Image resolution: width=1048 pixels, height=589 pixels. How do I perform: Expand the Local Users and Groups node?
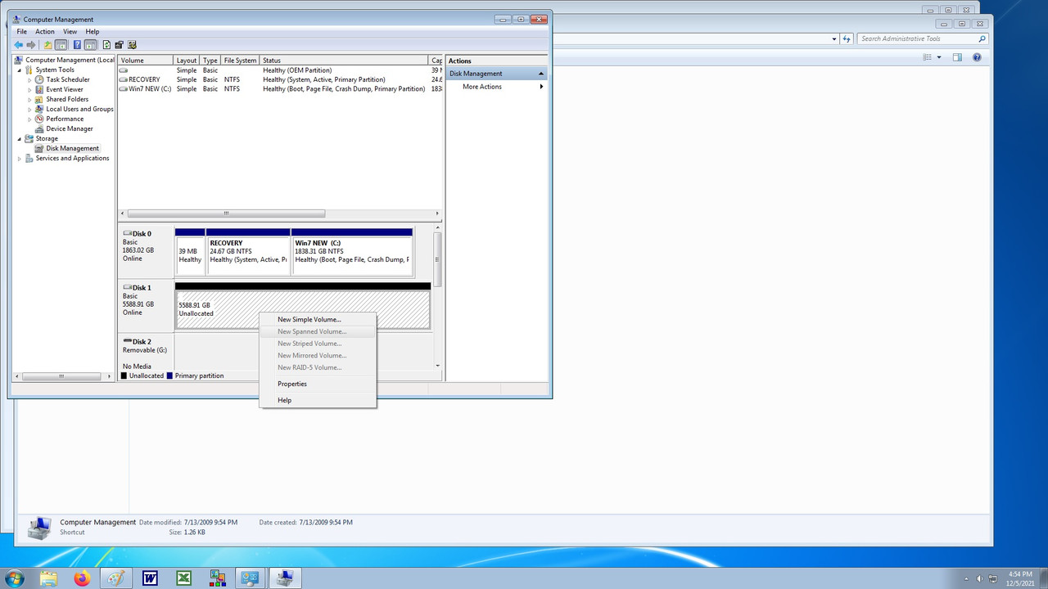(x=30, y=109)
